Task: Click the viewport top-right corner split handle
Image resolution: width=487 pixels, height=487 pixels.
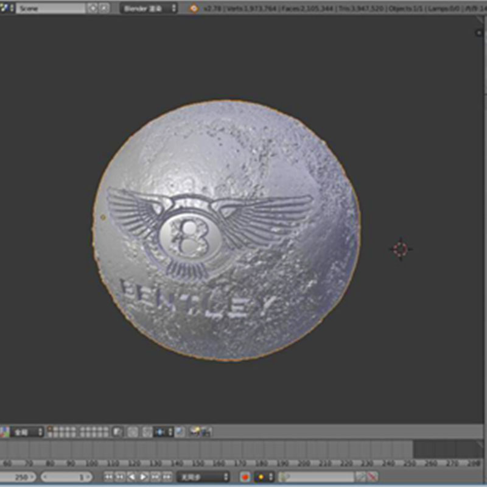Action: [480, 21]
